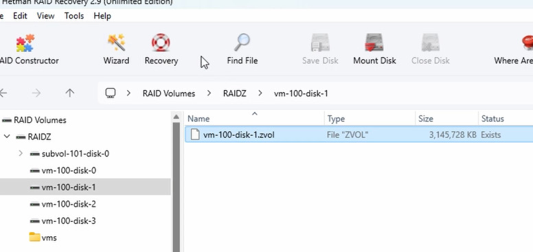Select vm-100-disk-2 in the tree
533x252 pixels.
[x=69, y=204]
